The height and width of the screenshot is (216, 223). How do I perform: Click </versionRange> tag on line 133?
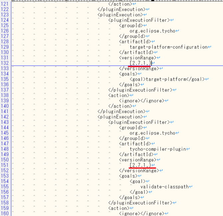tap(139, 69)
